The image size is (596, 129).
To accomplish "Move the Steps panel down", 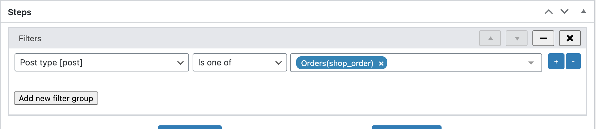I will (565, 12).
